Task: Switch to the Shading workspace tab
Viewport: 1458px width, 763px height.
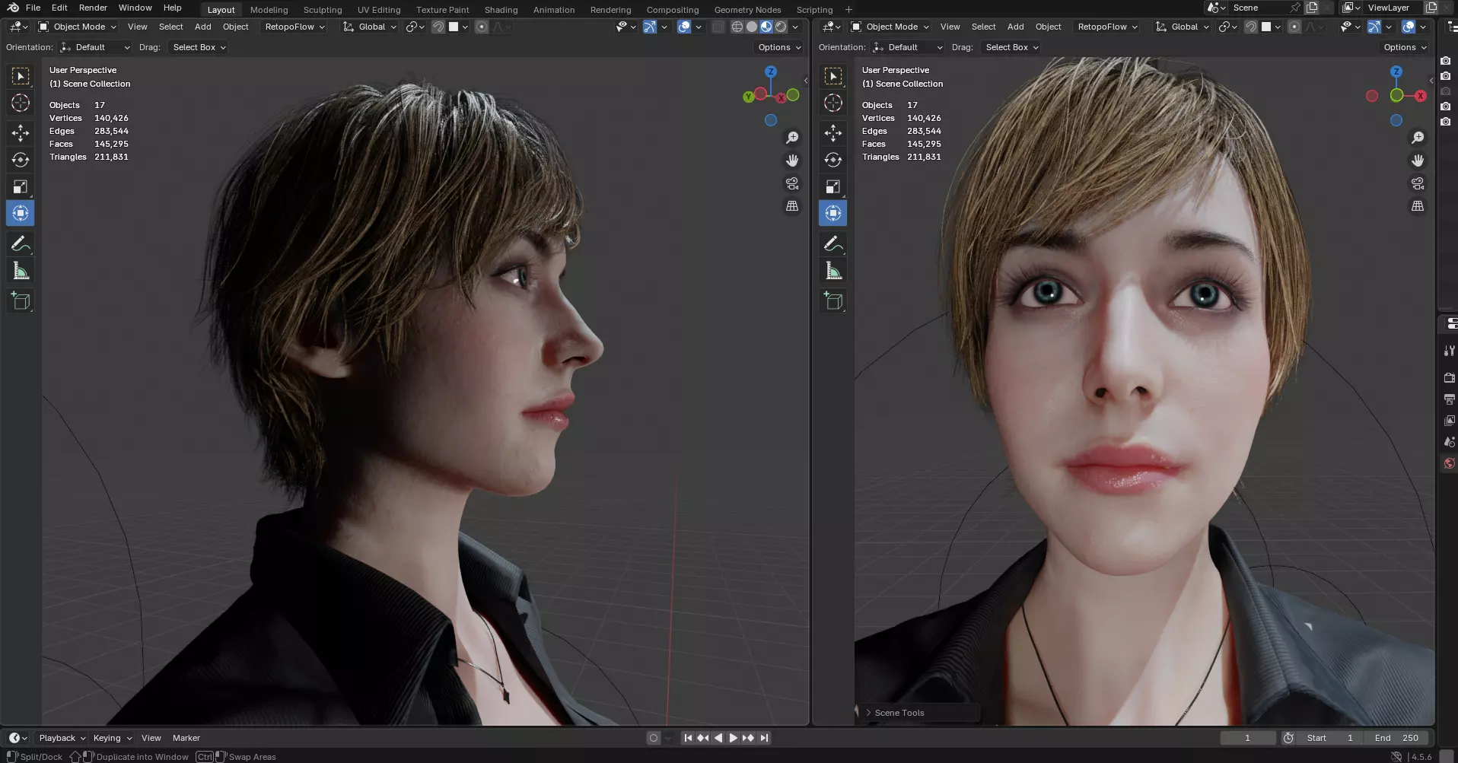Action: click(x=501, y=10)
